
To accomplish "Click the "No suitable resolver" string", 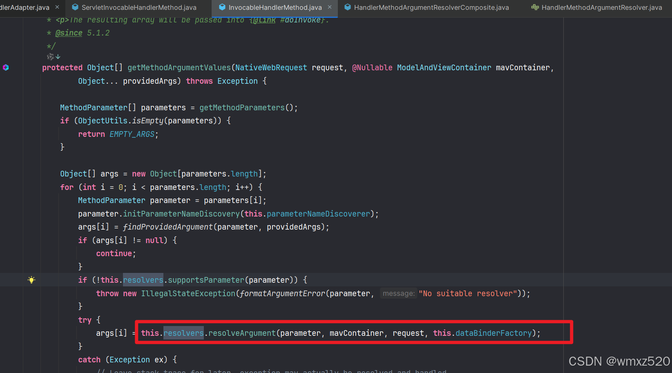I will click(468, 293).
